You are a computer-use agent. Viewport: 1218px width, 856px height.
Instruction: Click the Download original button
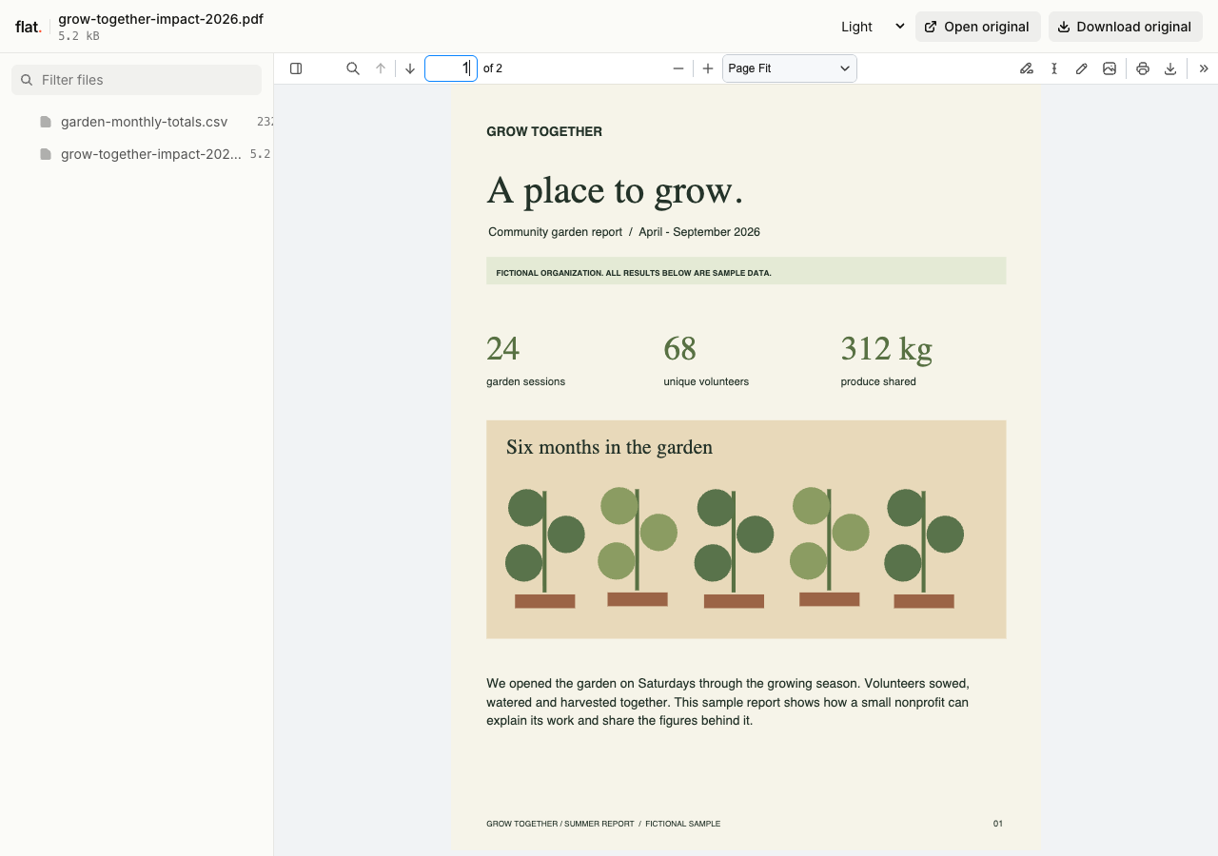tap(1126, 27)
